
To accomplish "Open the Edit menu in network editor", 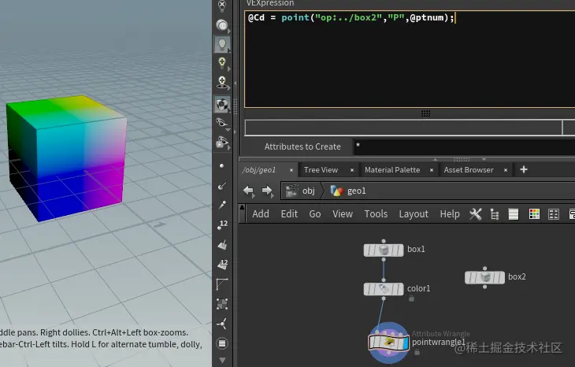I will [x=289, y=214].
